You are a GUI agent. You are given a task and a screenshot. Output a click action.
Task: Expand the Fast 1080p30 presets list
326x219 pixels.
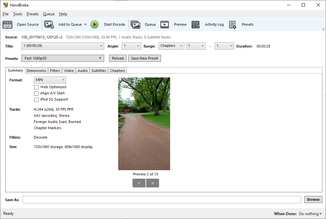63,58
